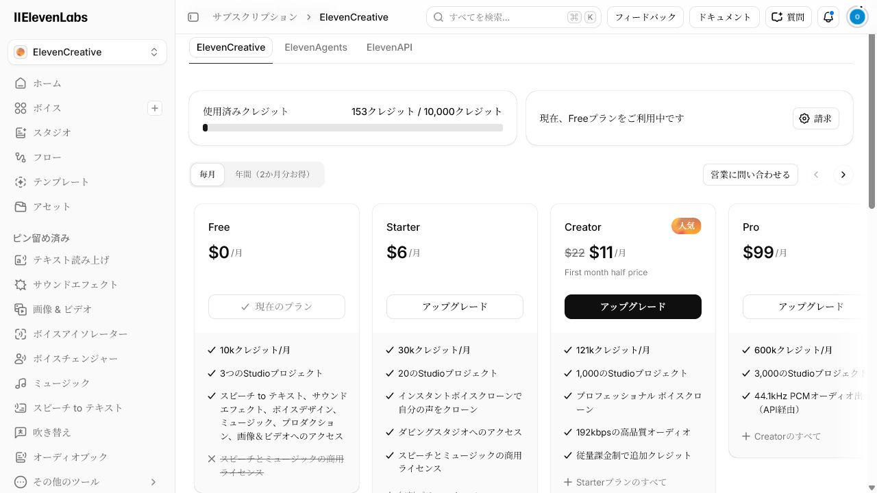Image resolution: width=877 pixels, height=493 pixels.
Task: Click the Dubbing (吹き替え) icon
Action: [x=21, y=432]
